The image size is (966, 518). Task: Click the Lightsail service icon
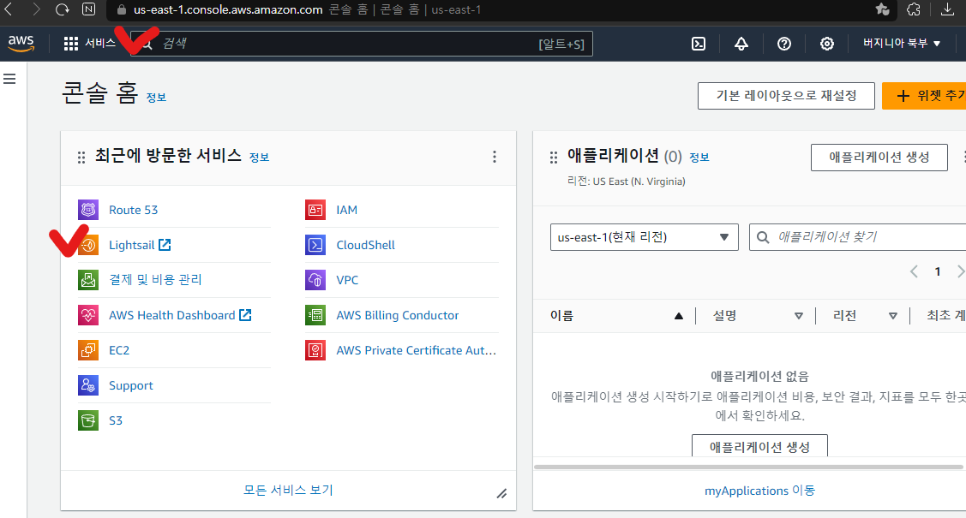(x=88, y=245)
